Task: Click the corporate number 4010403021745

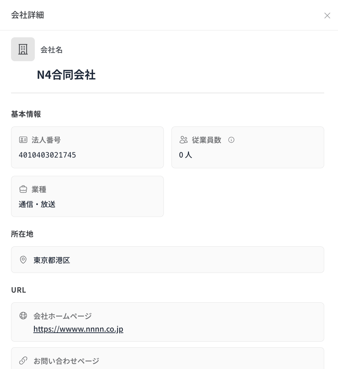Action: click(47, 155)
